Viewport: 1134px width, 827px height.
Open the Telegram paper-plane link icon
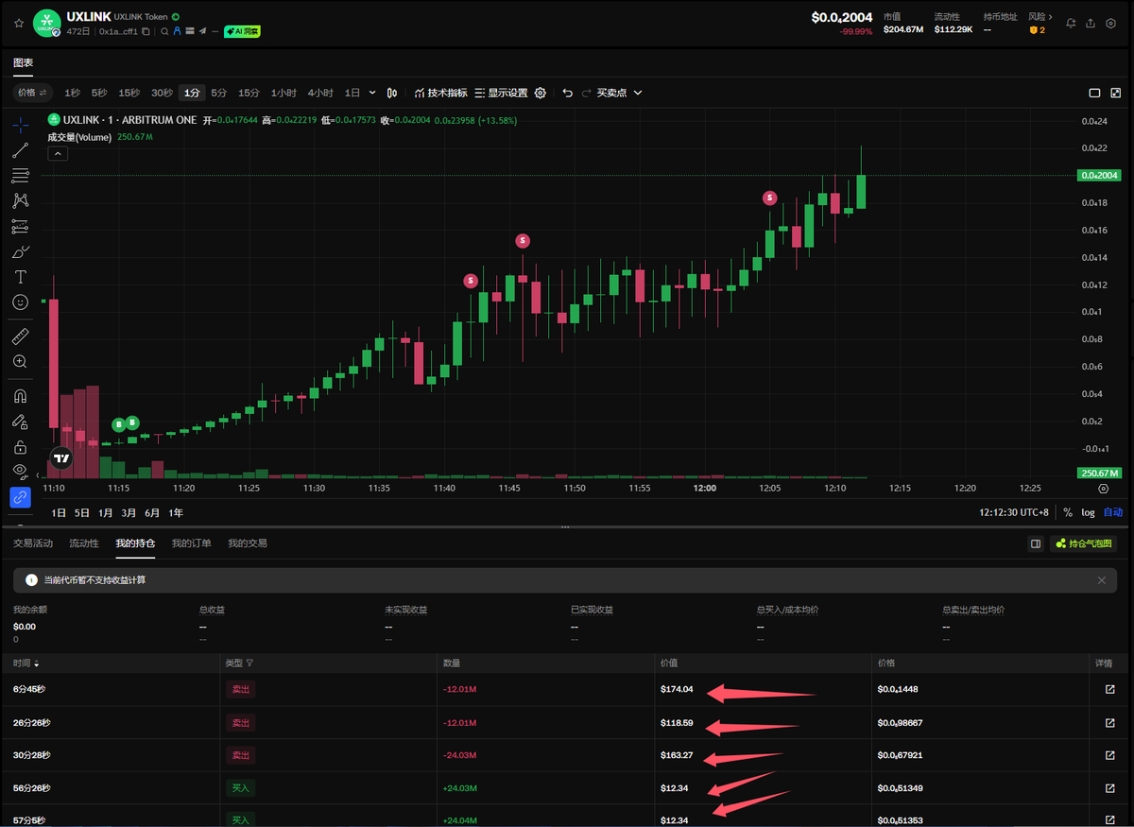(x=202, y=31)
